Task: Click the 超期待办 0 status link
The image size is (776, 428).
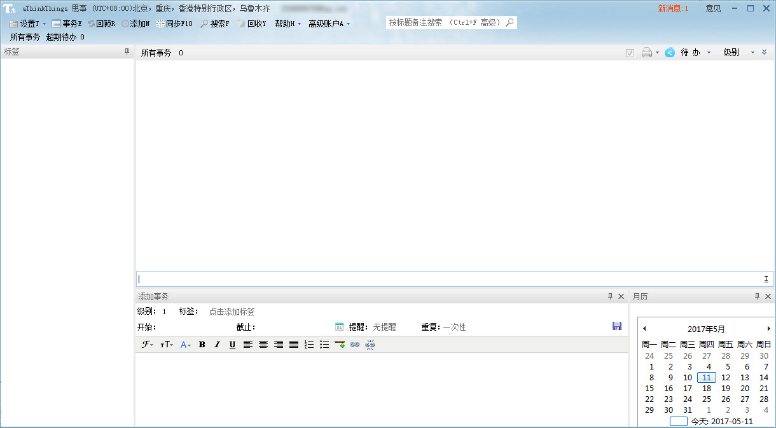Action: pyautogui.click(x=66, y=38)
